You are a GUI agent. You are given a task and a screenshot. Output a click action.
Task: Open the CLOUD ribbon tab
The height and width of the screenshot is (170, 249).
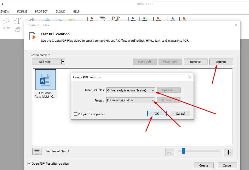[60, 11]
